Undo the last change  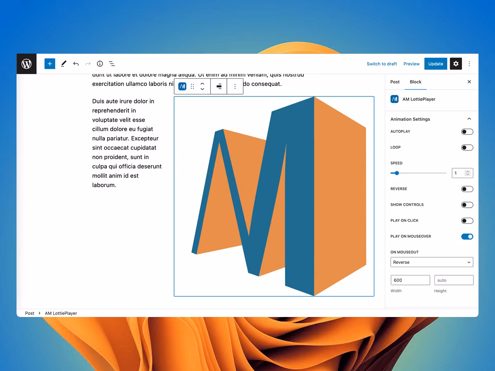pyautogui.click(x=76, y=64)
